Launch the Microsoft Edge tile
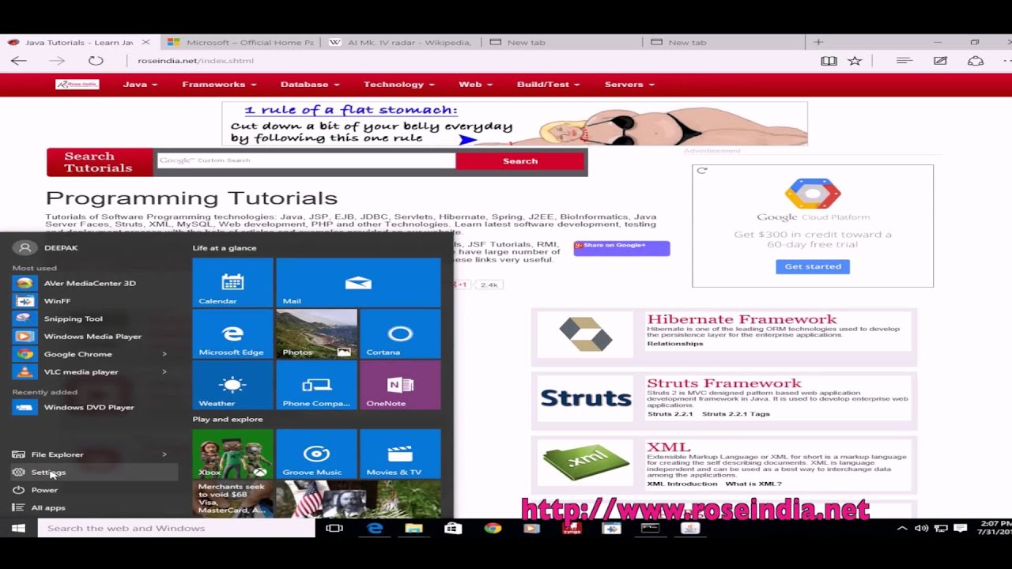 pos(232,334)
